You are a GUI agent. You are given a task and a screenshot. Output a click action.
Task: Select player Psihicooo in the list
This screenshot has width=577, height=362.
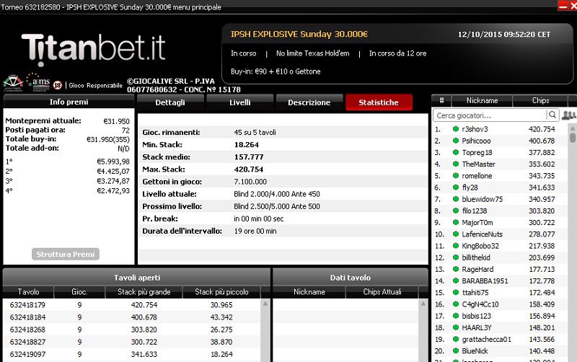click(x=500, y=141)
